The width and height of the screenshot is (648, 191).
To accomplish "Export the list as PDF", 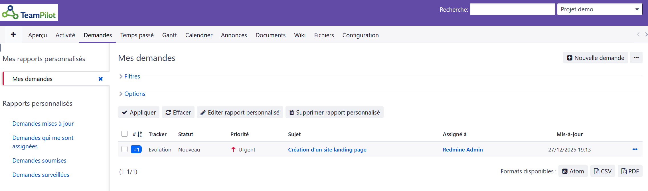I will (630, 171).
